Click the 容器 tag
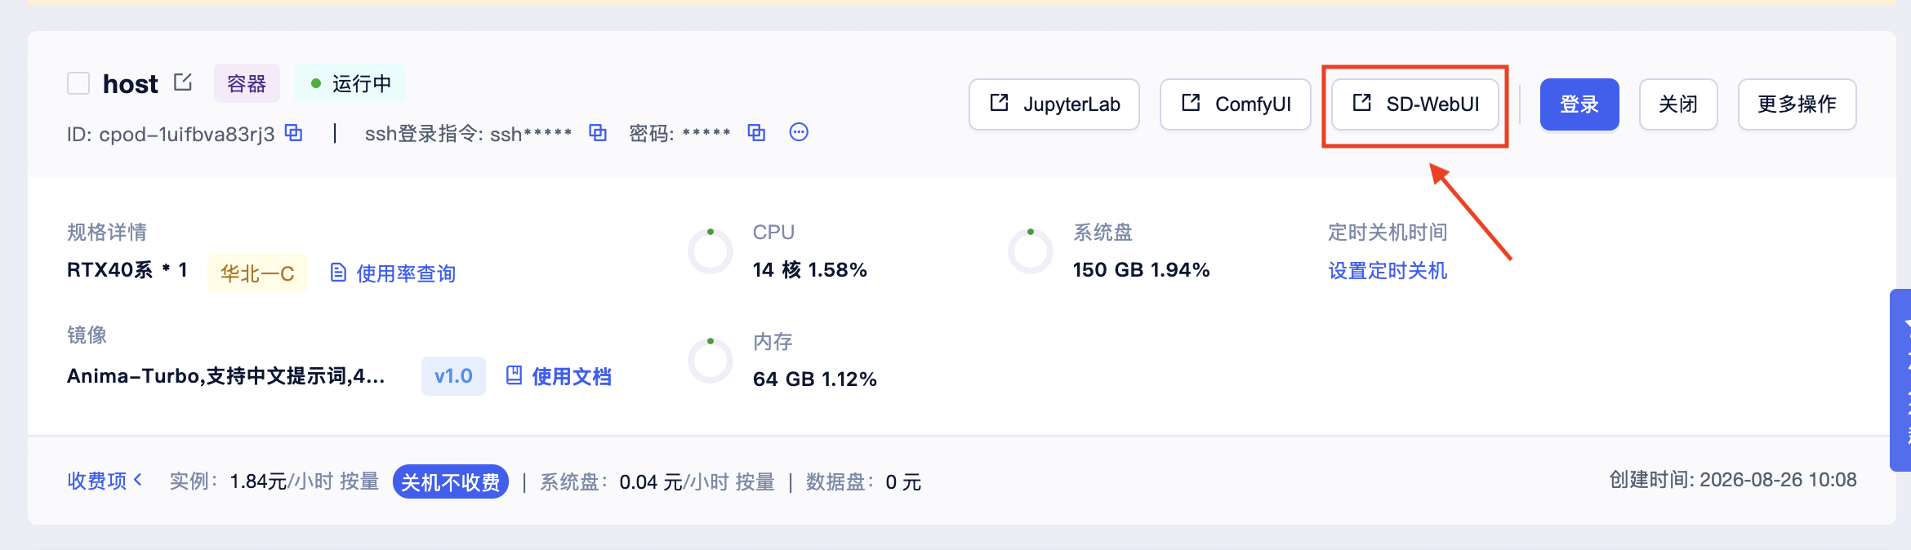 [x=247, y=83]
